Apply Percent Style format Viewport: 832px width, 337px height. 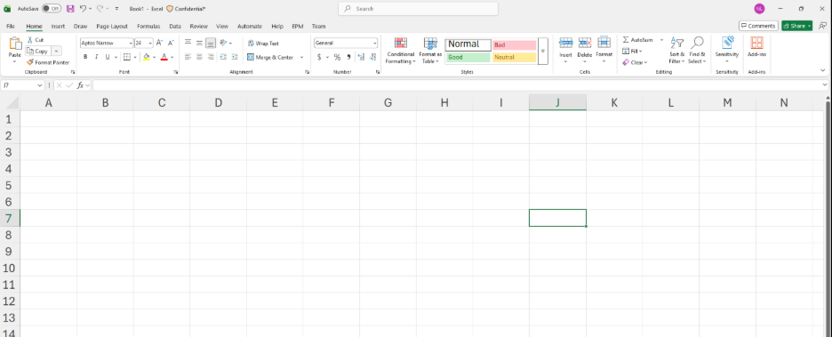point(337,57)
